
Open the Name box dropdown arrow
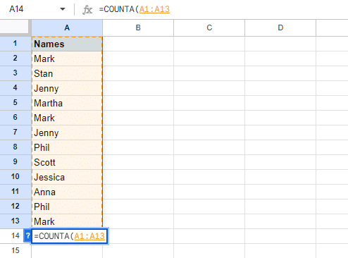coord(63,9)
